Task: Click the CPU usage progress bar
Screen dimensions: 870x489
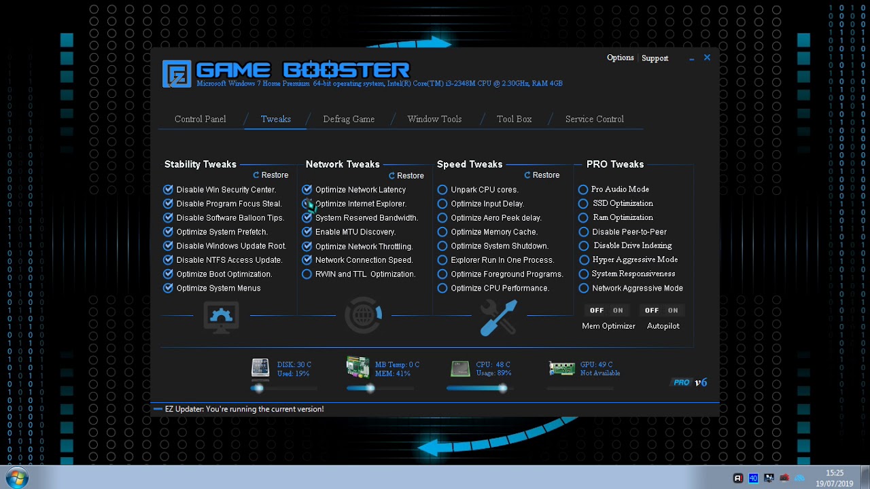Action: pyautogui.click(x=480, y=388)
